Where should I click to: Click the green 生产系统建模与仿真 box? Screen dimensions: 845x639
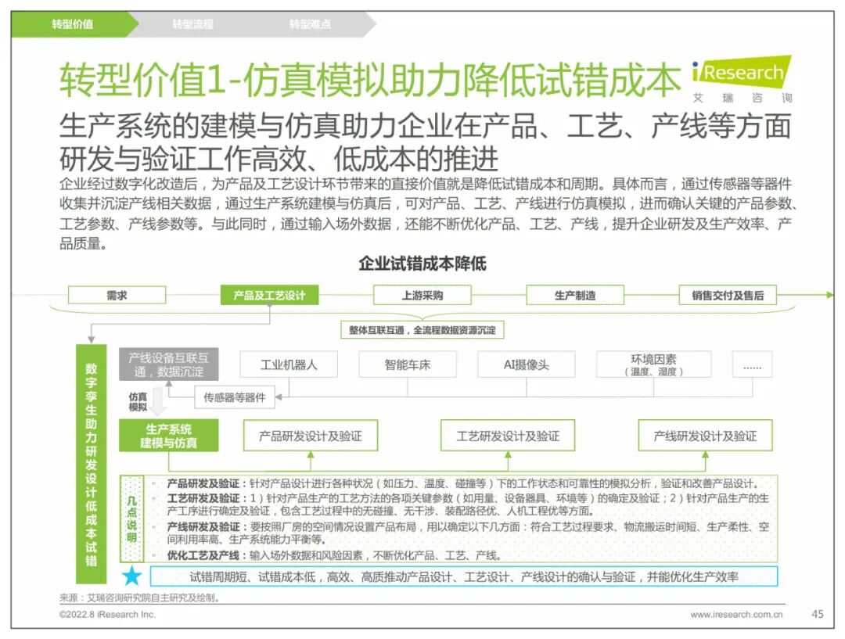pos(169,436)
